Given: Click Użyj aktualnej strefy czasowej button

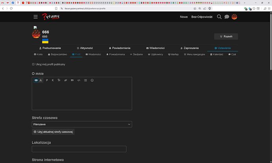Looking at the screenshot, I should (53, 132).
